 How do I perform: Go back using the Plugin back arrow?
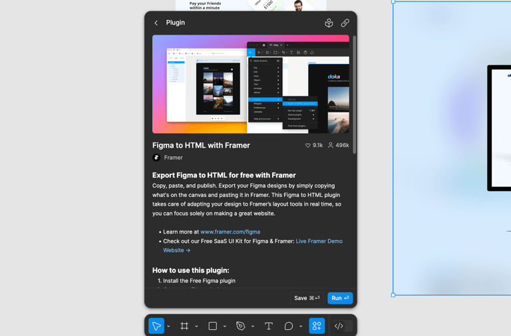click(156, 23)
